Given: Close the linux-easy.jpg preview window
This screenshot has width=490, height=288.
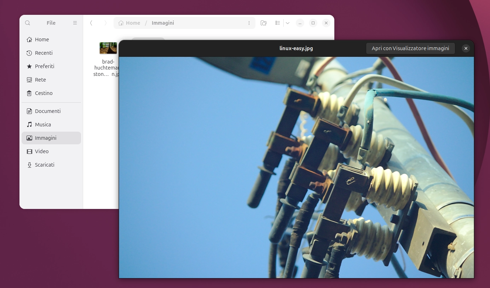Looking at the screenshot, I should (x=466, y=48).
